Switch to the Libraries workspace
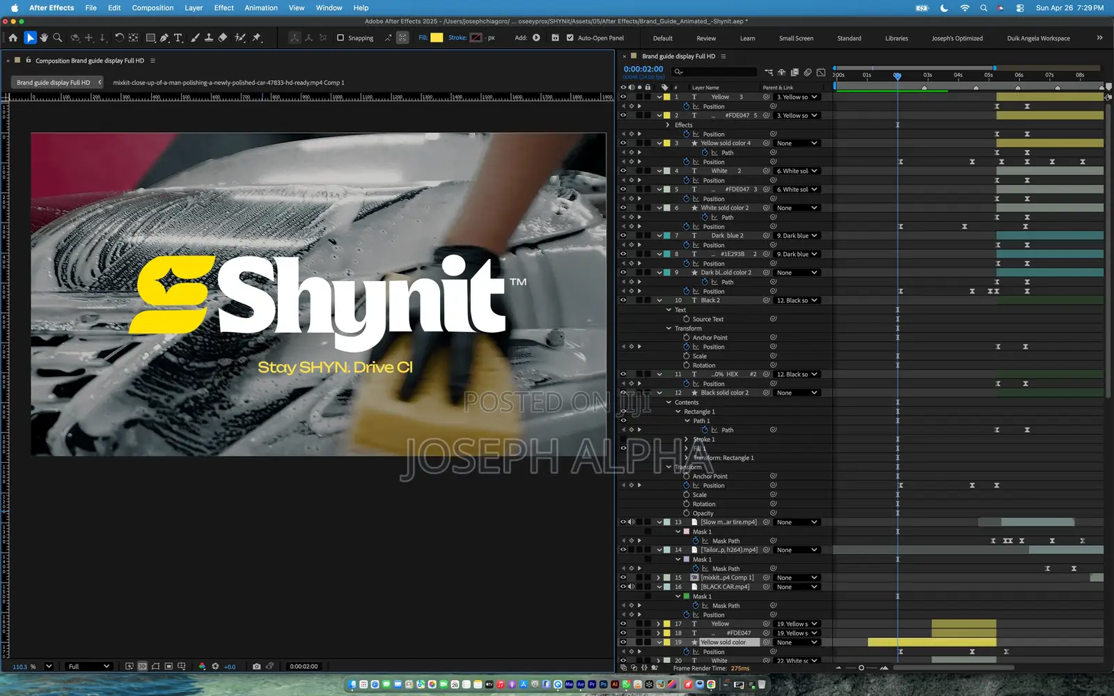Image resolution: width=1114 pixels, height=696 pixels. (896, 38)
